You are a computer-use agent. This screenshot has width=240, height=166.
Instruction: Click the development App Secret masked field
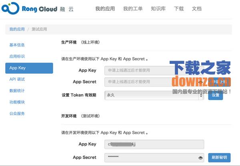coord(154,158)
